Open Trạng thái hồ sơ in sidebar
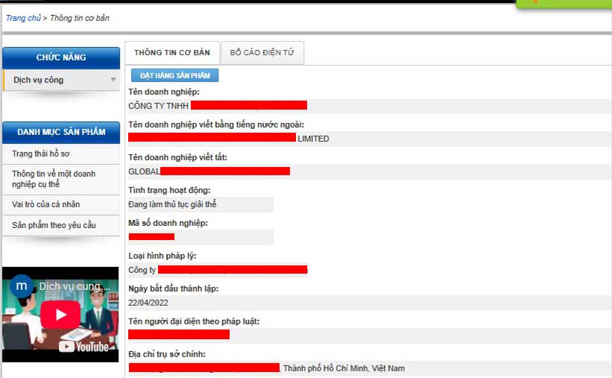This screenshot has width=612, height=378. click(x=41, y=154)
